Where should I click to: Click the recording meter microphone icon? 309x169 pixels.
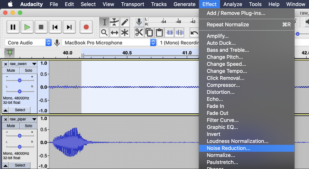(139, 22)
